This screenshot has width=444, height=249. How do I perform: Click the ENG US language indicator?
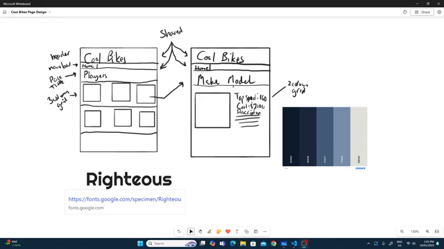pos(400,243)
